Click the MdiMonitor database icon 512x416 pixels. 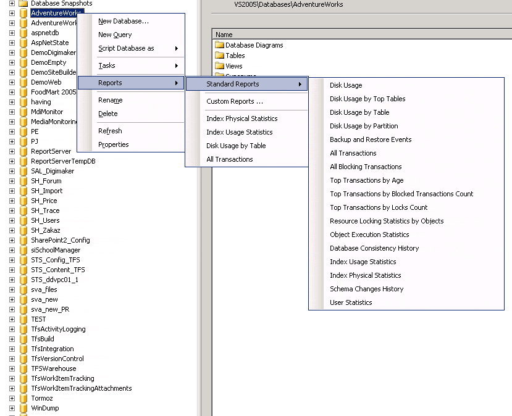[23, 112]
